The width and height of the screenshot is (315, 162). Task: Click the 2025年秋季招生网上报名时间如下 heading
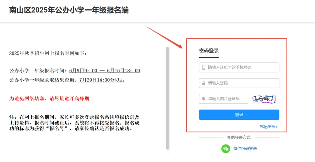[48, 53]
